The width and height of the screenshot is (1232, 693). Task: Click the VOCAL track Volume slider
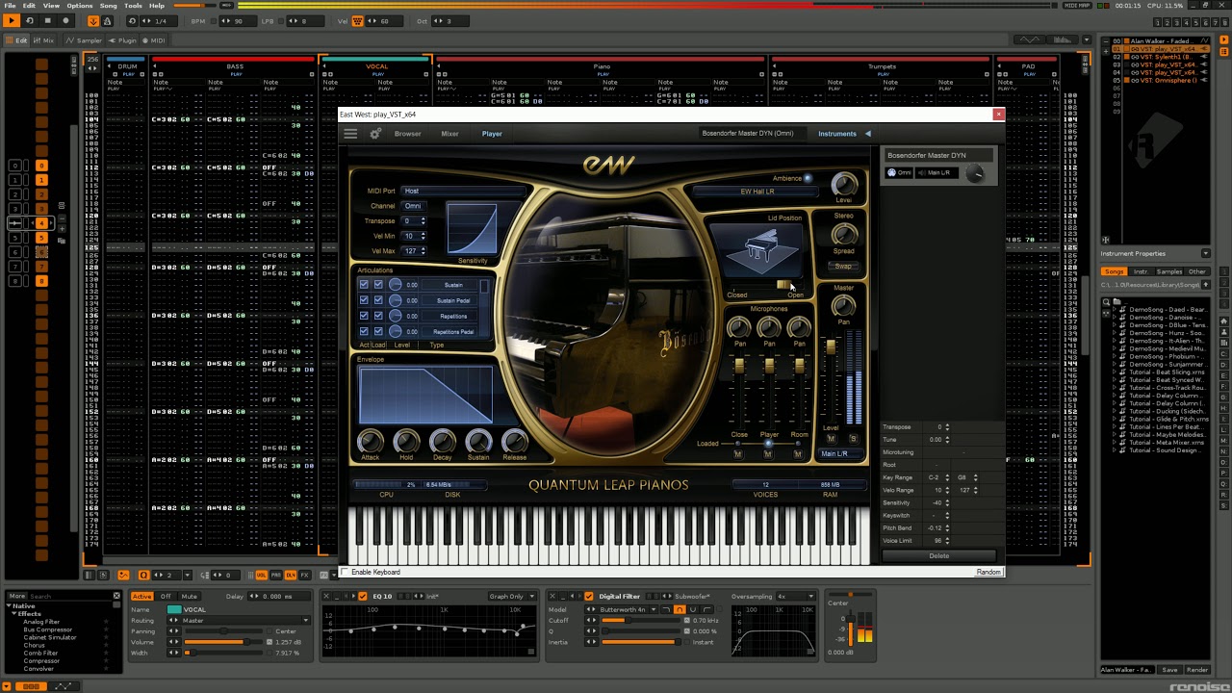coord(223,642)
